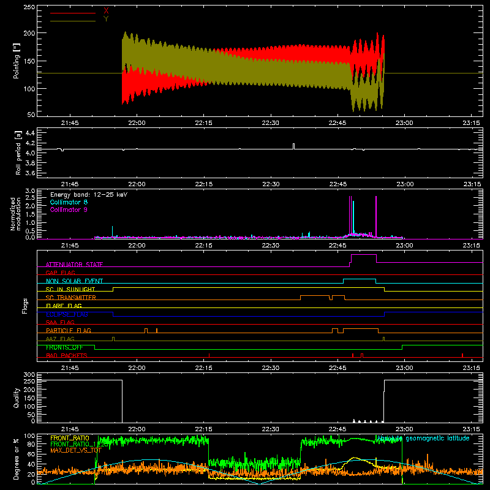
Task: Click the 21:45 time label under Pointing plot
Action: click(70, 123)
